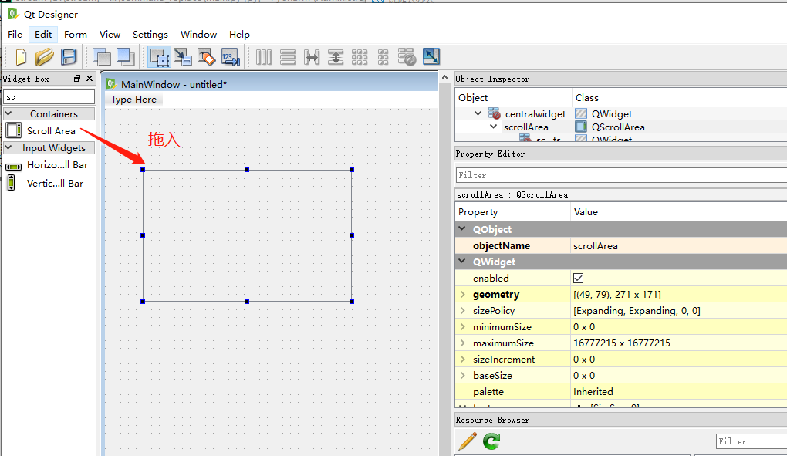Collapse the QObject property group
Viewport: 787px width, 456px height.
coord(462,228)
